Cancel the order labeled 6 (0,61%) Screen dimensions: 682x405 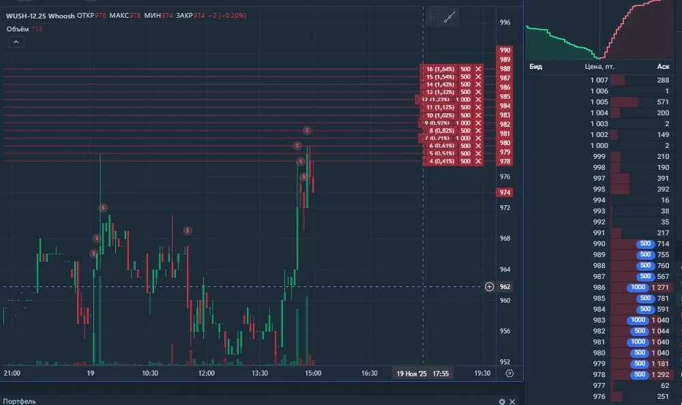coord(478,146)
